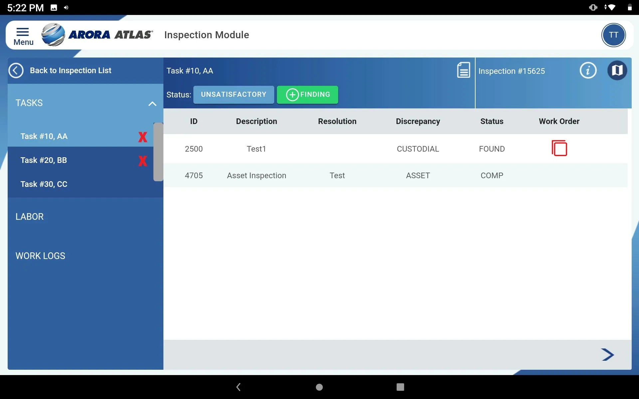Select finding ID 4705
Viewport: 639px width, 399px height.
click(194, 176)
